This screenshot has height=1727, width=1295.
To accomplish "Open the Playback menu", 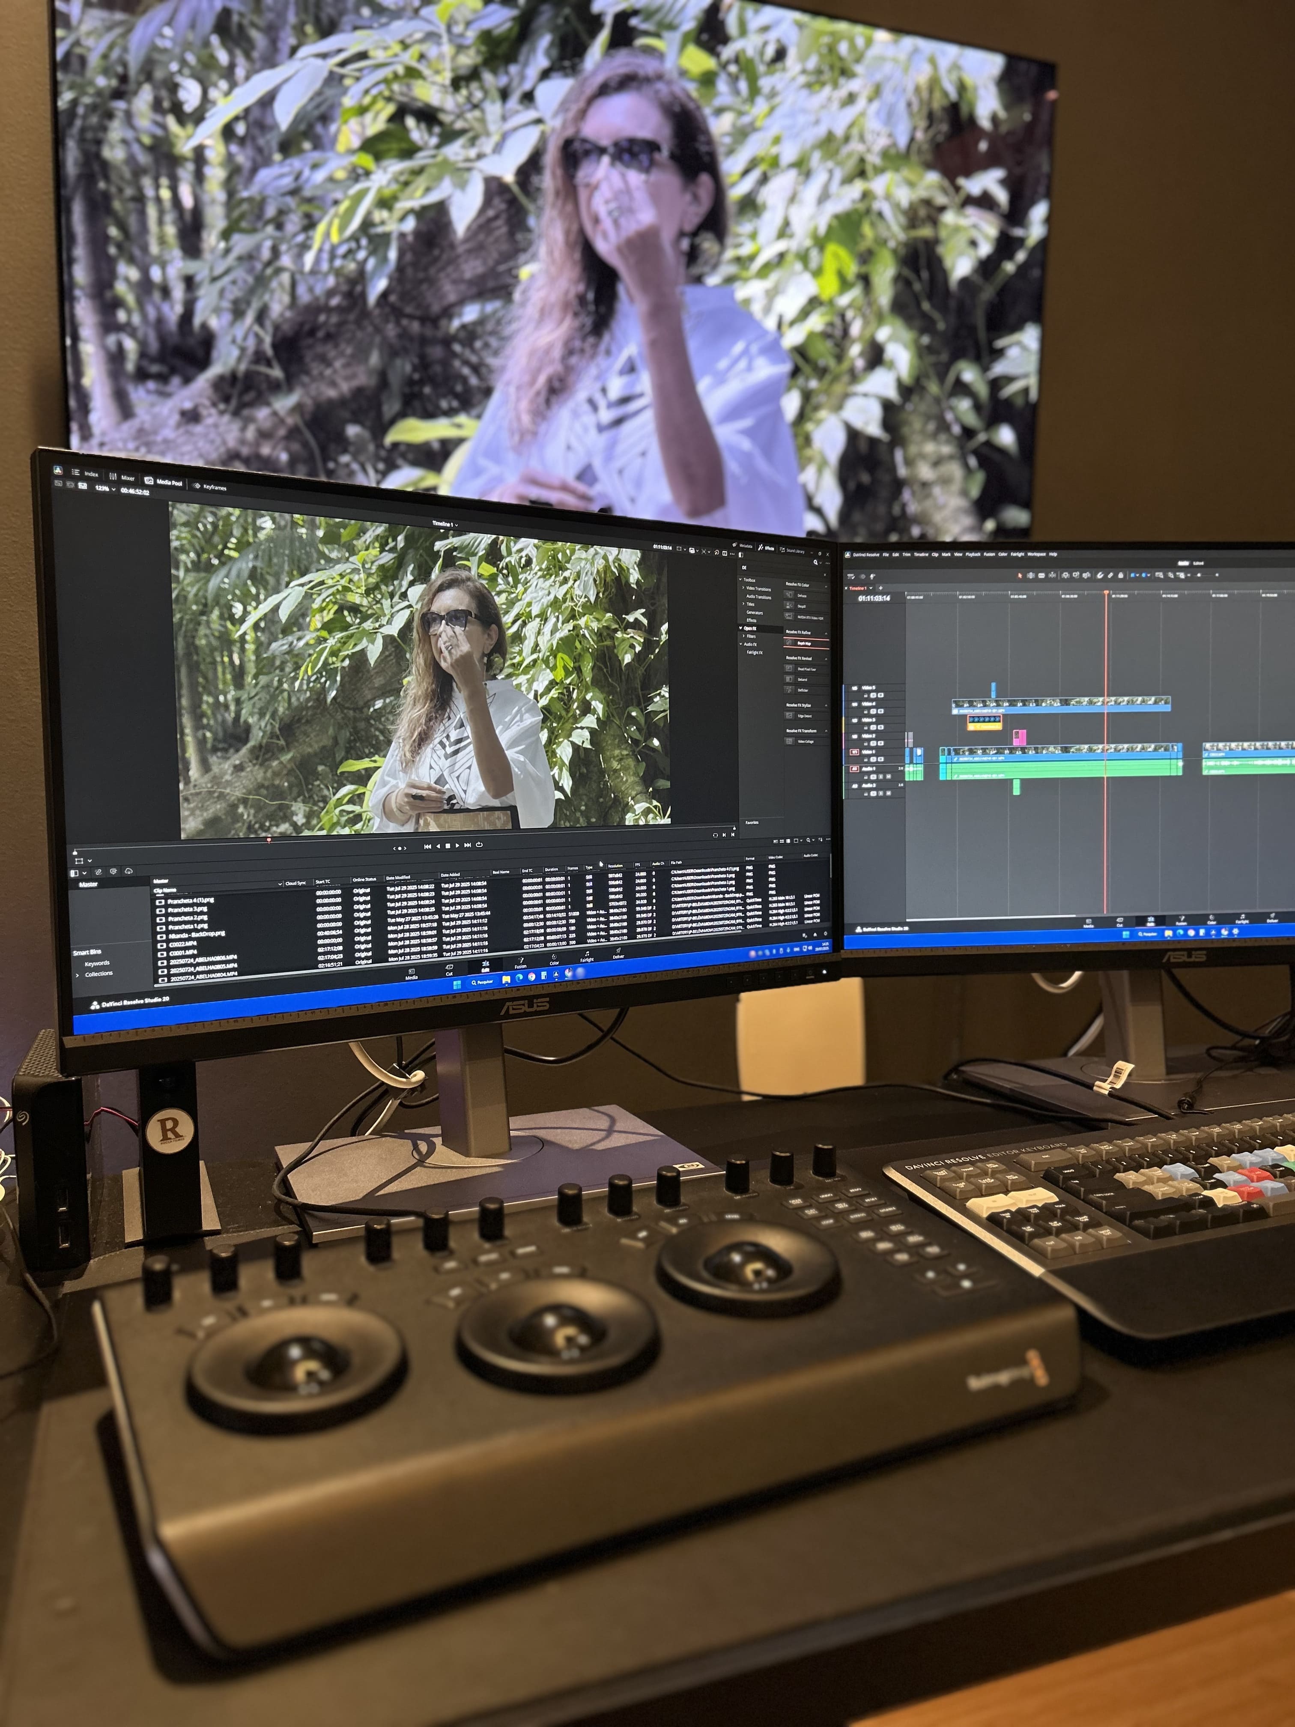I will pos(973,554).
